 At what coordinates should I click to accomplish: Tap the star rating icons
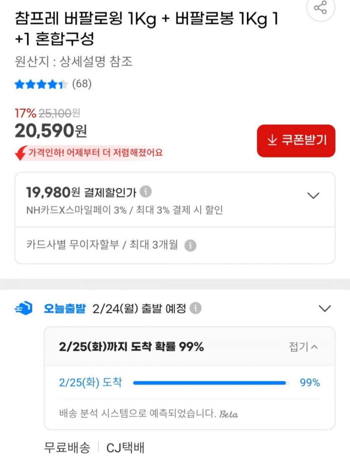pos(41,85)
